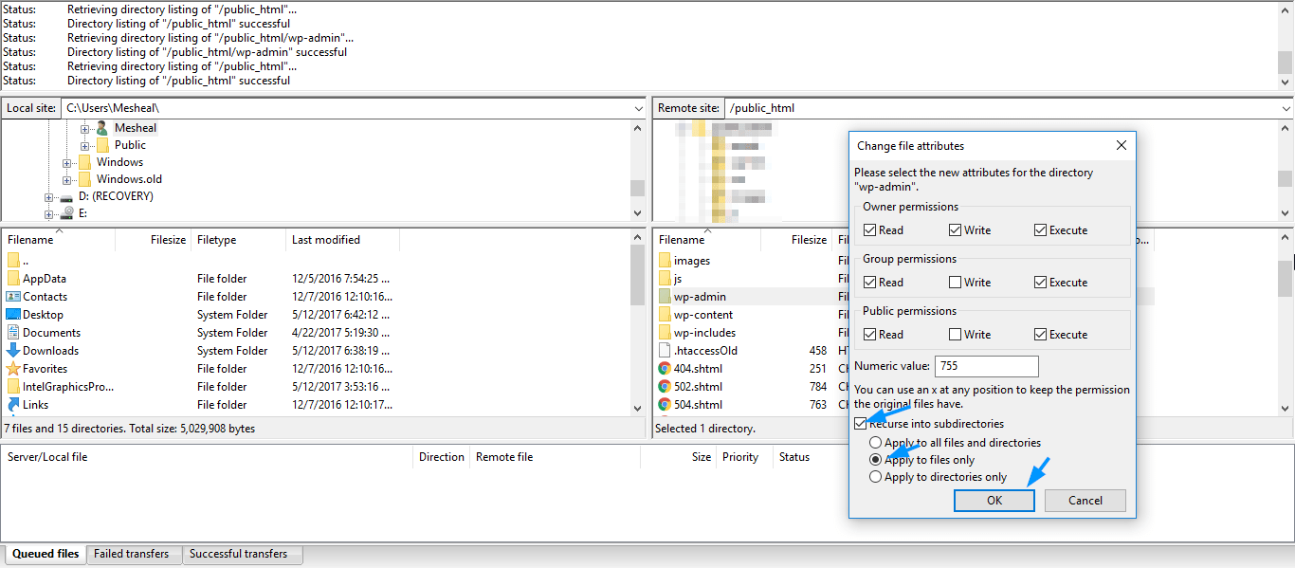
Task: Confirm with the OK button
Action: click(x=994, y=501)
